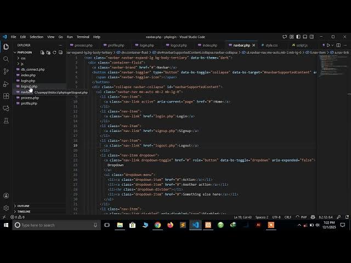
Task: Open the Extensions view
Action: coord(6,96)
